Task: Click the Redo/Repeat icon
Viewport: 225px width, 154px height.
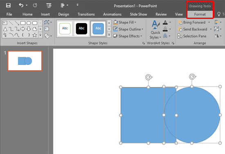Action: click(x=35, y=5)
